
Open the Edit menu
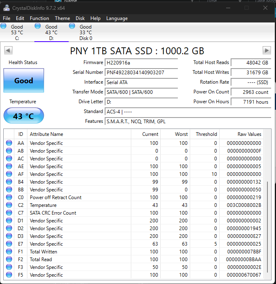(20, 18)
